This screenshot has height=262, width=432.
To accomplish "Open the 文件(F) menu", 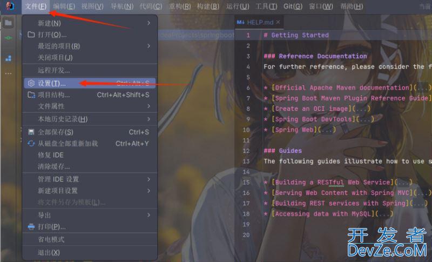I will pyautogui.click(x=36, y=6).
